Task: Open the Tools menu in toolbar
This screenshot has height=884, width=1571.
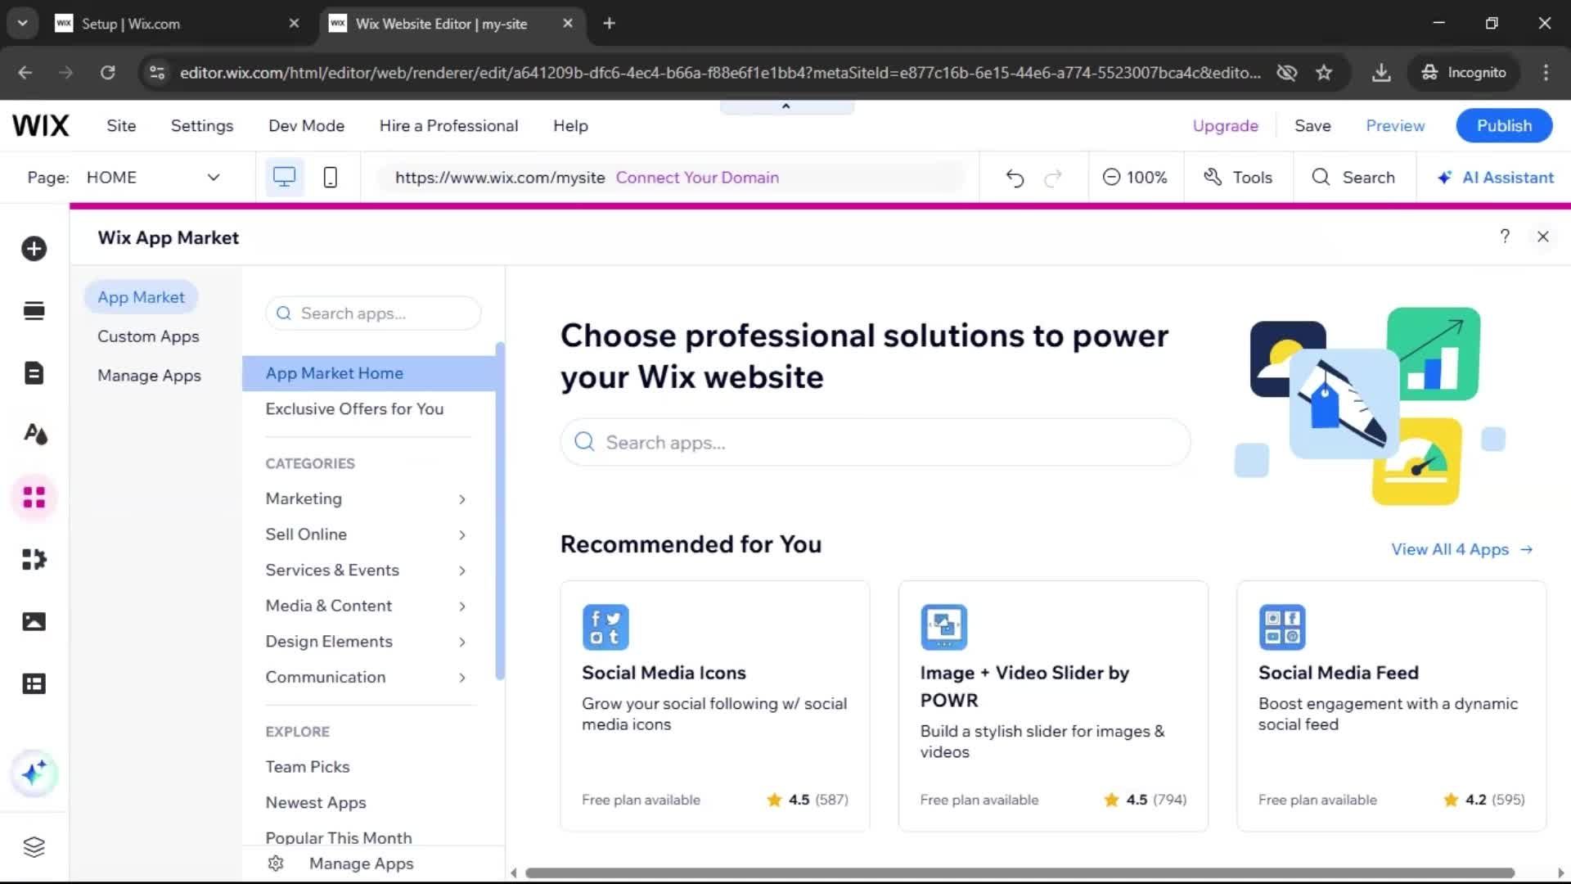Action: (1238, 178)
